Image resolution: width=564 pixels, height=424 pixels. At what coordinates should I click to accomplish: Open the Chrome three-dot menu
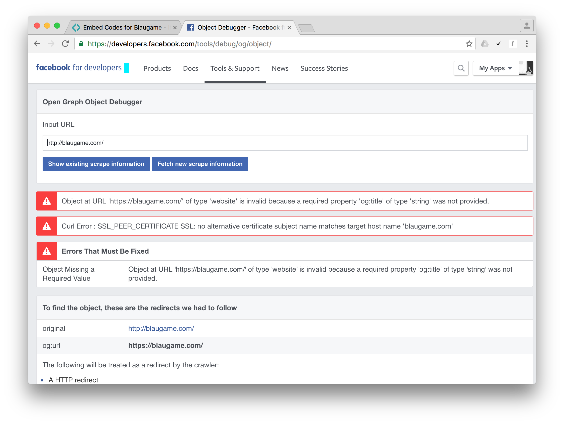526,44
